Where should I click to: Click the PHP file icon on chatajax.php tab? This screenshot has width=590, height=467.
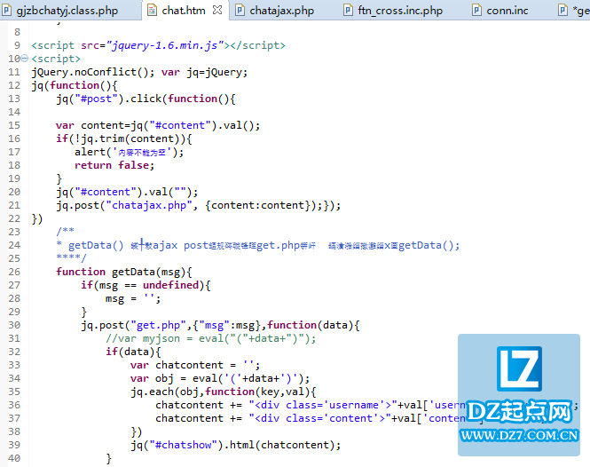click(x=240, y=11)
